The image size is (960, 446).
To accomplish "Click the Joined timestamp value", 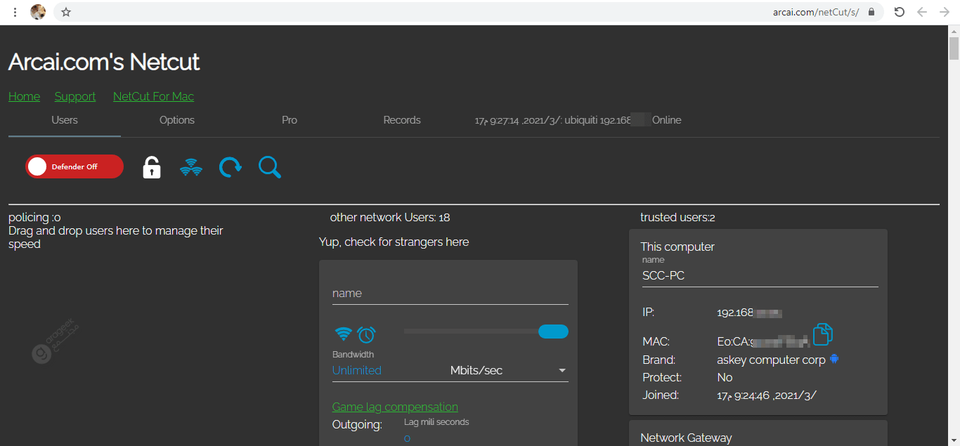I will pyautogui.click(x=767, y=395).
